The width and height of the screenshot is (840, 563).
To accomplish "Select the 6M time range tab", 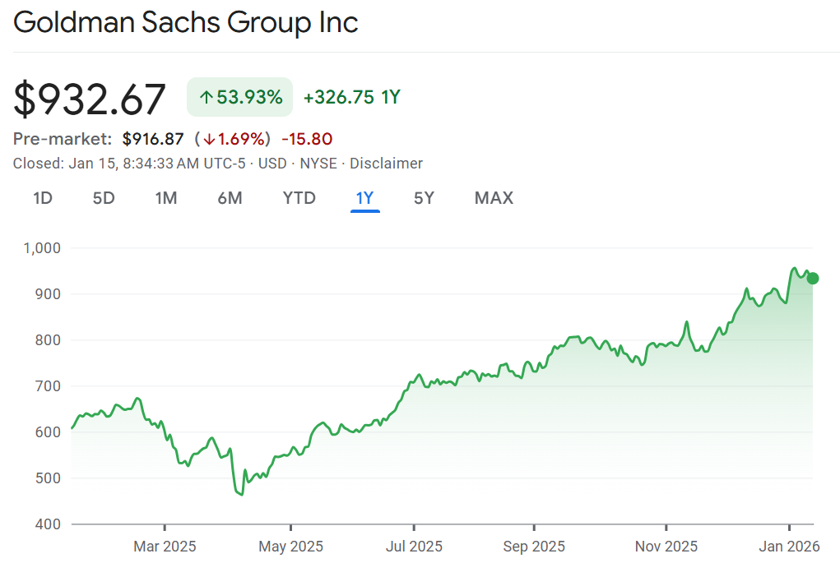I will tap(230, 198).
